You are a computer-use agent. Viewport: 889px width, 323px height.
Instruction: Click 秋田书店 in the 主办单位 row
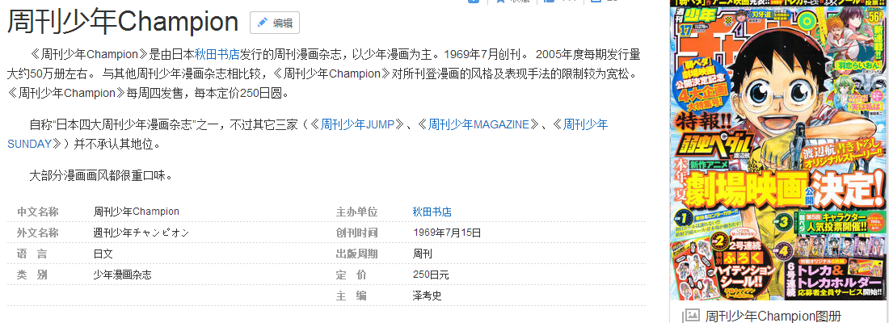(x=432, y=212)
